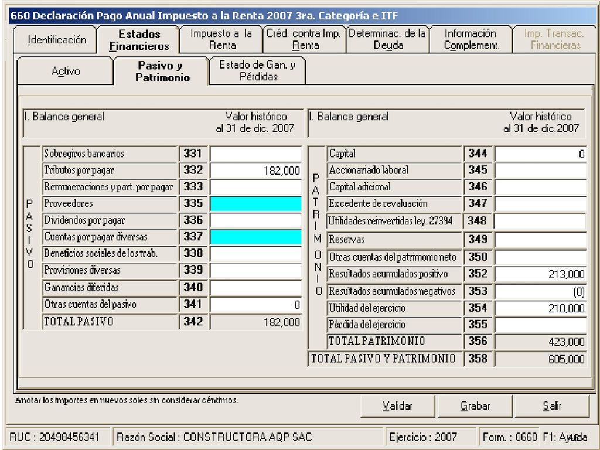The height and width of the screenshot is (450, 600).
Task: Click Excedente de revaluación field 347
Action: pyautogui.click(x=540, y=204)
